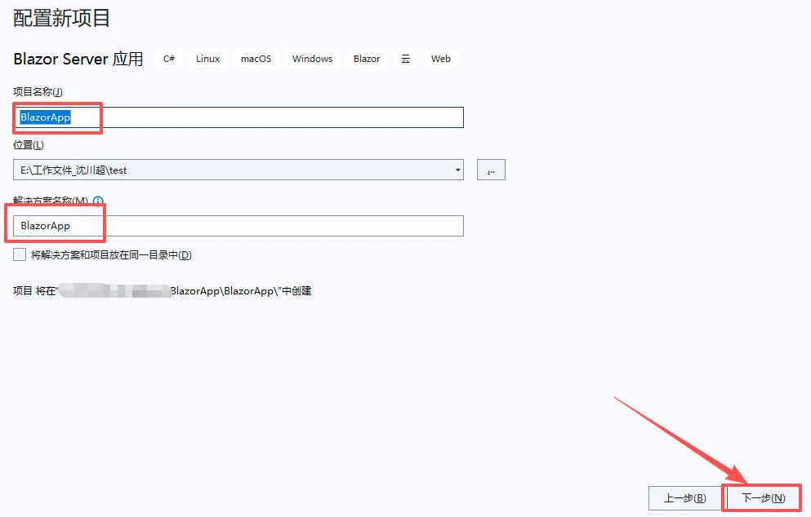
Task: Click the Windows tag
Action: 313,59
